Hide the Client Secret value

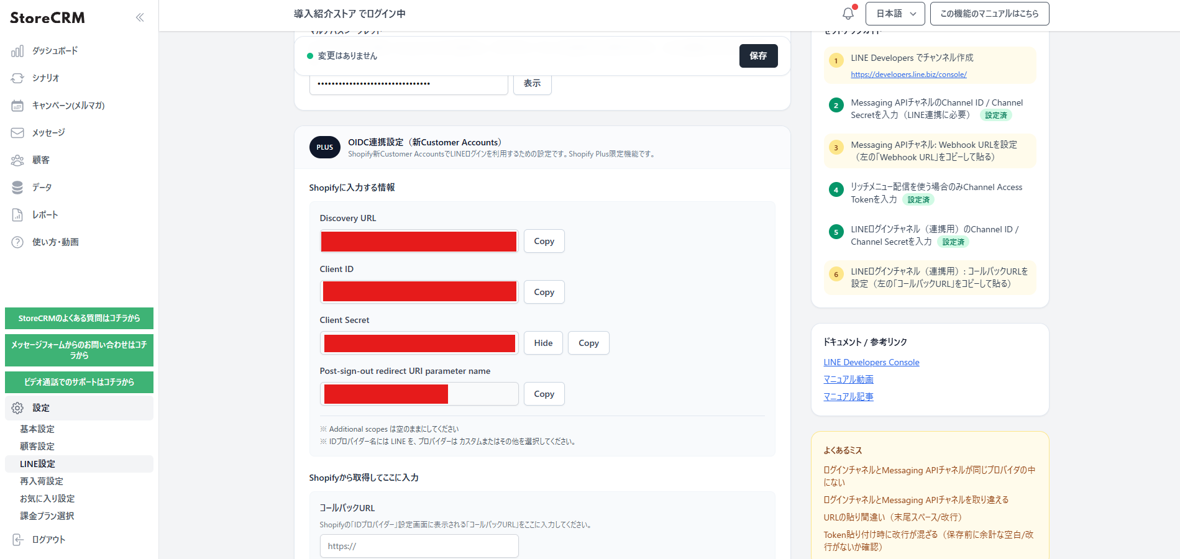[543, 343]
